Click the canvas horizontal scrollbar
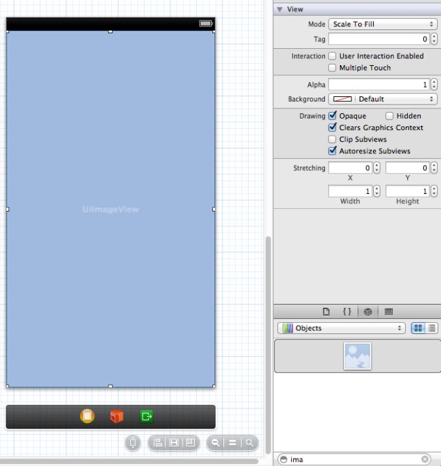The width and height of the screenshot is (441, 466). (130, 461)
